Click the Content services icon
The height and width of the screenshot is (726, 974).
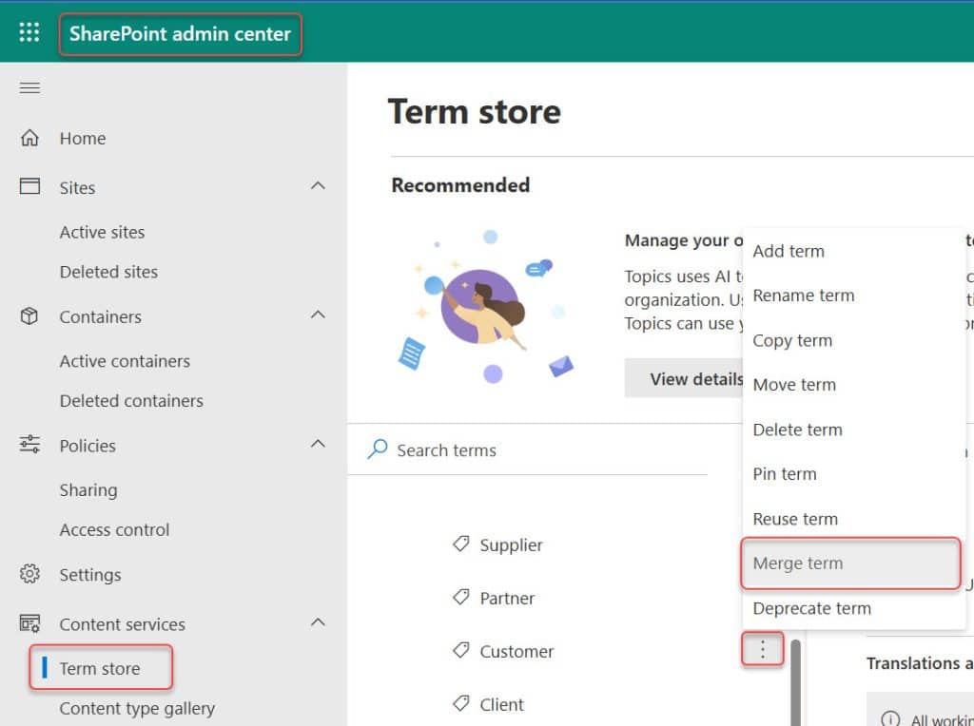click(29, 623)
